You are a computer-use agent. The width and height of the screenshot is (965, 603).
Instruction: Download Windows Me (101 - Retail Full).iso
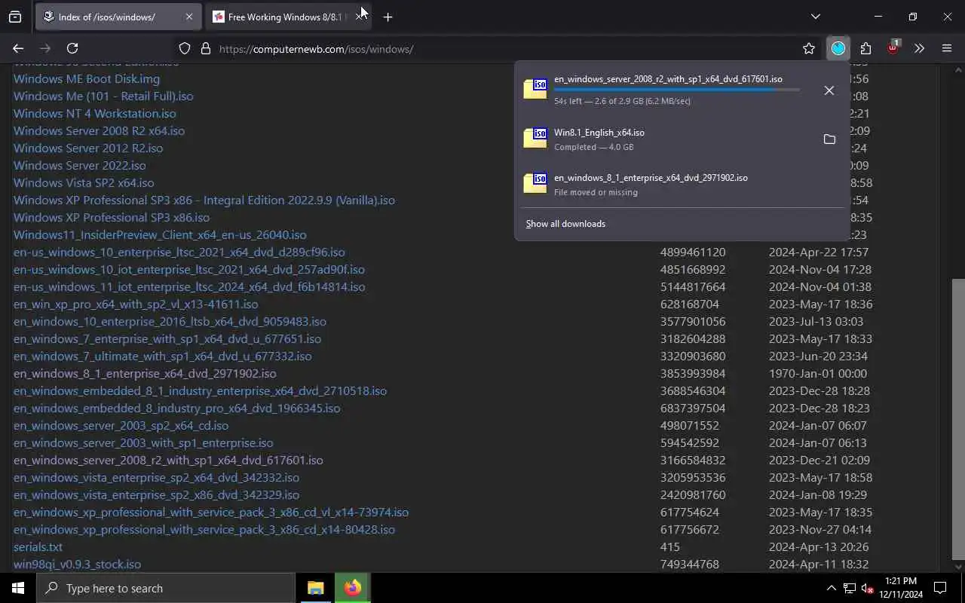[103, 96]
